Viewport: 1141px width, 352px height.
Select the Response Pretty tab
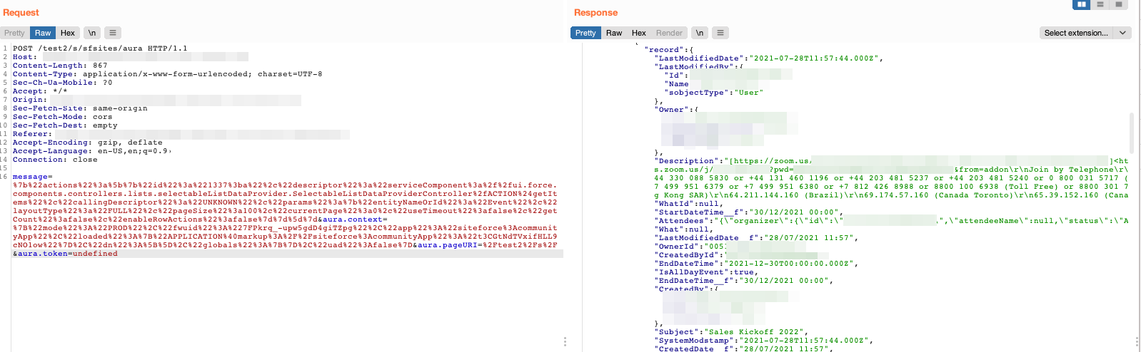click(x=585, y=33)
